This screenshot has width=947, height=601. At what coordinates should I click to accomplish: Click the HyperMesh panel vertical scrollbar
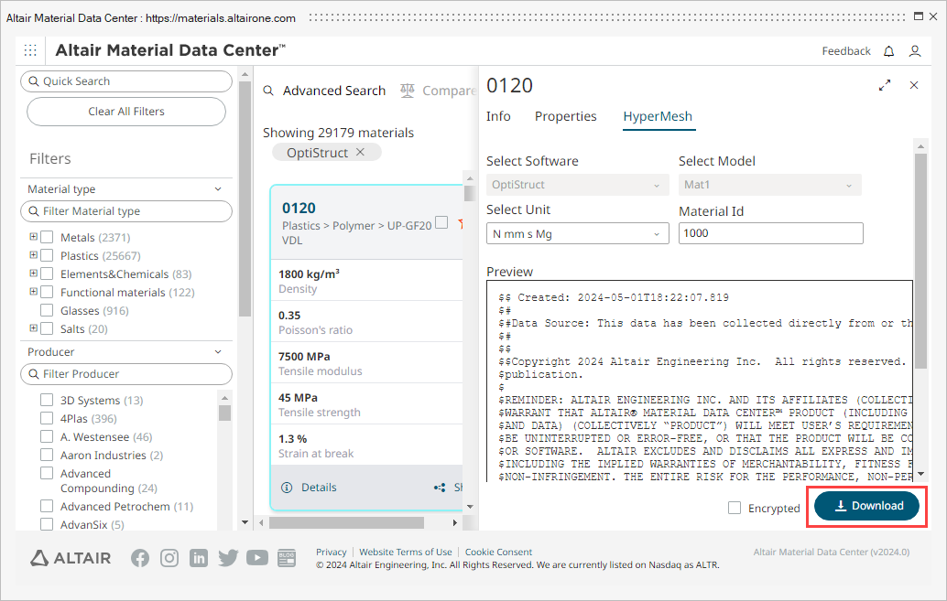[x=920, y=261]
